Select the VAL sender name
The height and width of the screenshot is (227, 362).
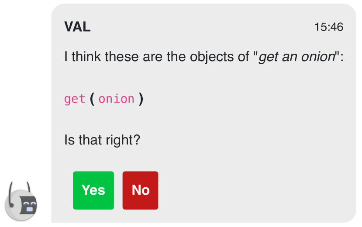tap(77, 27)
